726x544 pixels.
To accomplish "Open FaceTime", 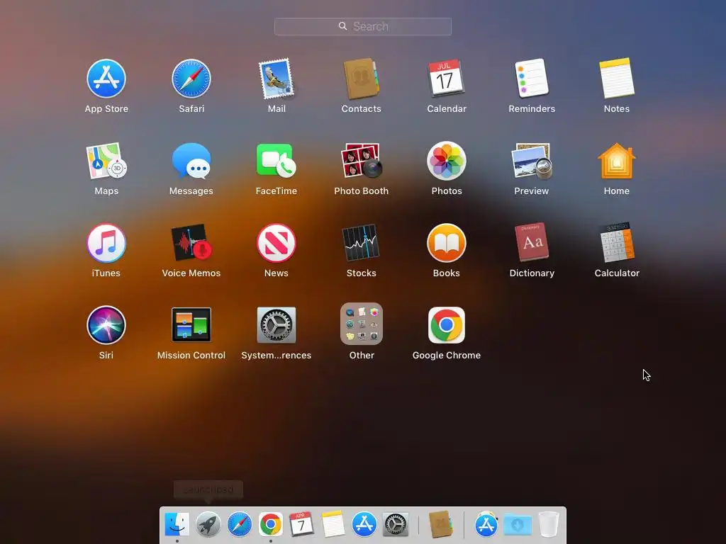I will pyautogui.click(x=277, y=161).
